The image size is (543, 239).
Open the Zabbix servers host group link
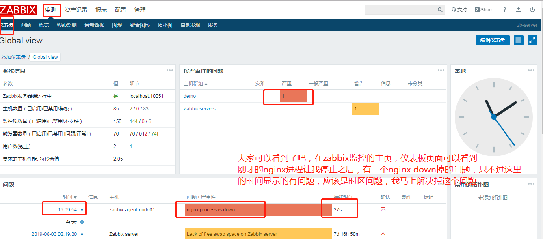point(199,109)
